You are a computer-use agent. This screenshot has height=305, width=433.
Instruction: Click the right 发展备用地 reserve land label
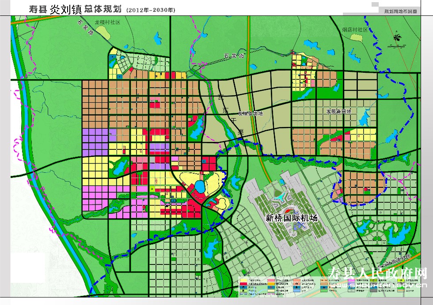[338, 111]
